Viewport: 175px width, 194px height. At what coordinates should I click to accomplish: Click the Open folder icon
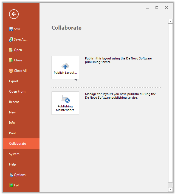(x=11, y=50)
